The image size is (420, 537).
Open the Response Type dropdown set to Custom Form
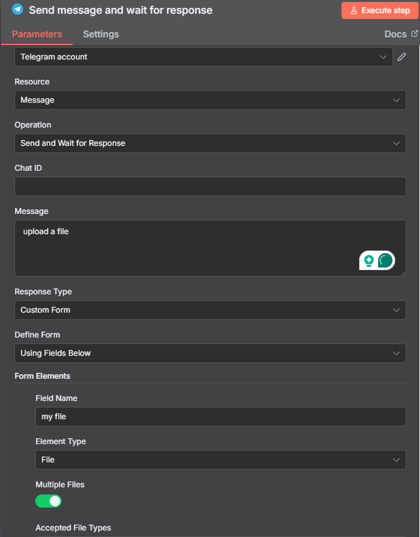210,310
